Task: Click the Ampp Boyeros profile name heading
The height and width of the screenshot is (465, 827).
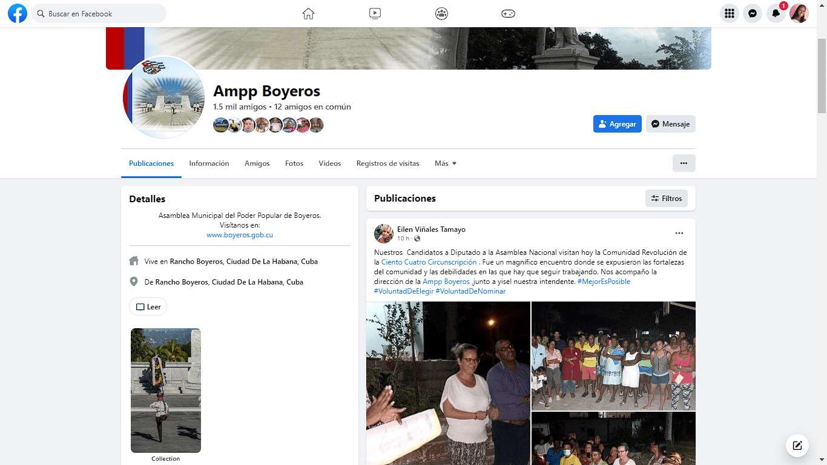Action: coord(267,91)
